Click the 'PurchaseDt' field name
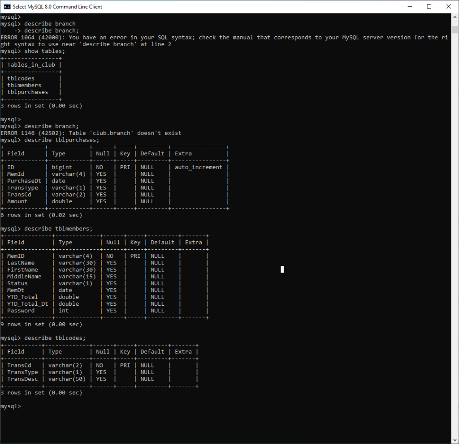This screenshot has height=444, width=459. 24,181
